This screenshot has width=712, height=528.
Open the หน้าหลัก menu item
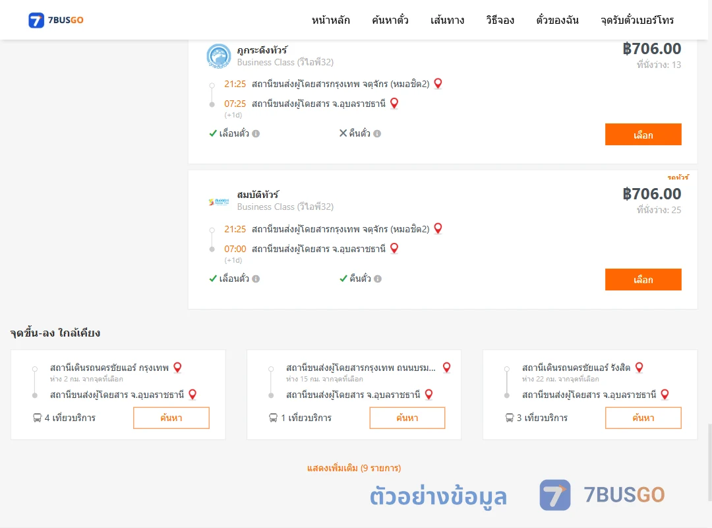(x=330, y=20)
